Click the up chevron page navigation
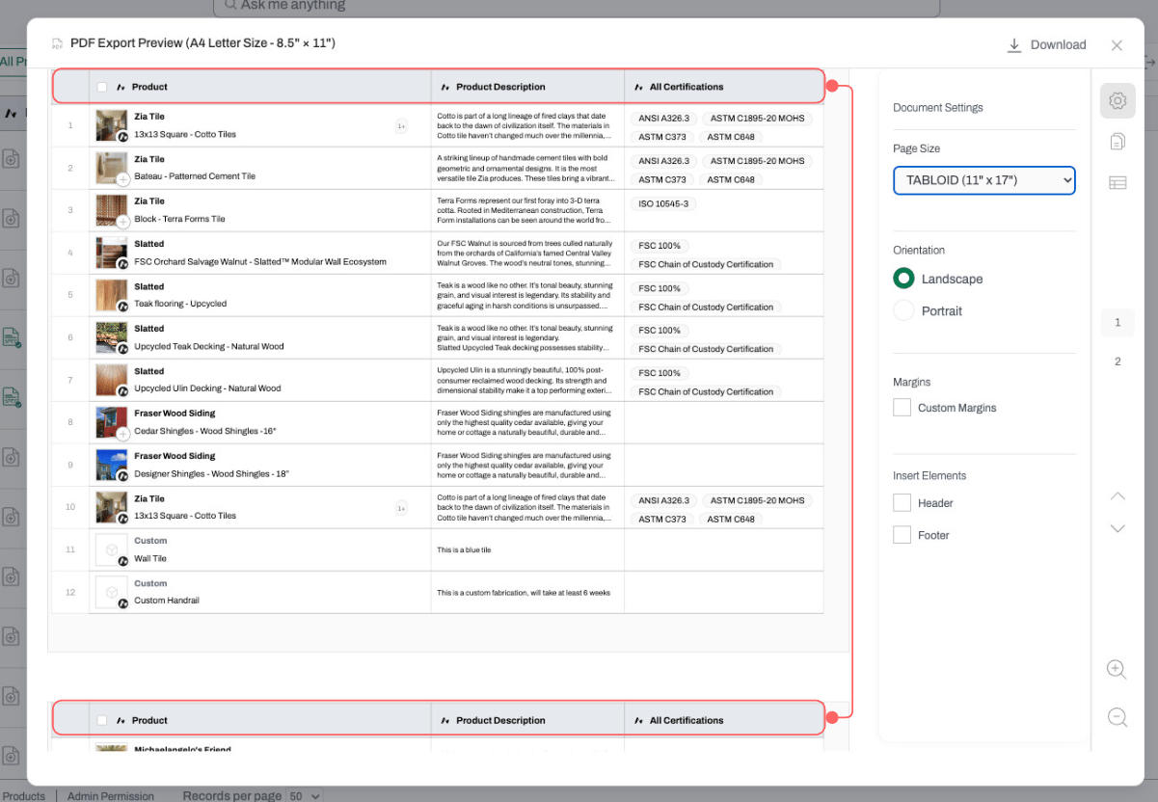 point(1118,496)
